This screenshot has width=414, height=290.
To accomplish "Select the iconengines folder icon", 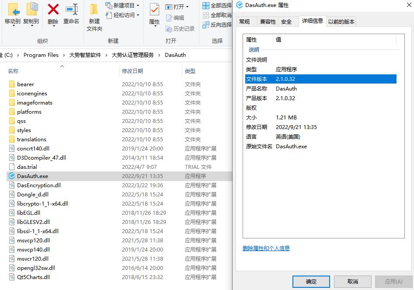I will tap(12, 93).
